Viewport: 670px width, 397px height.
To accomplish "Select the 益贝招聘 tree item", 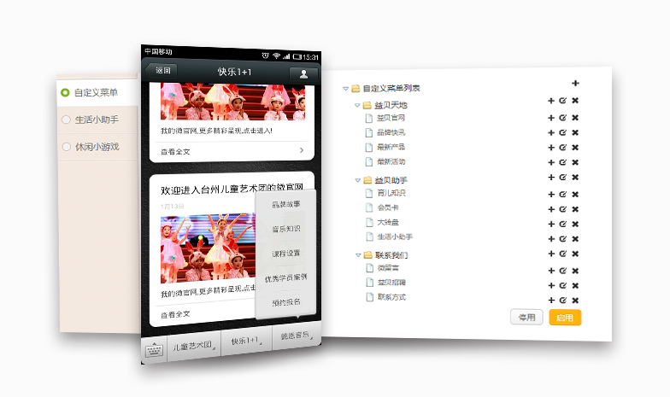I will click(391, 283).
